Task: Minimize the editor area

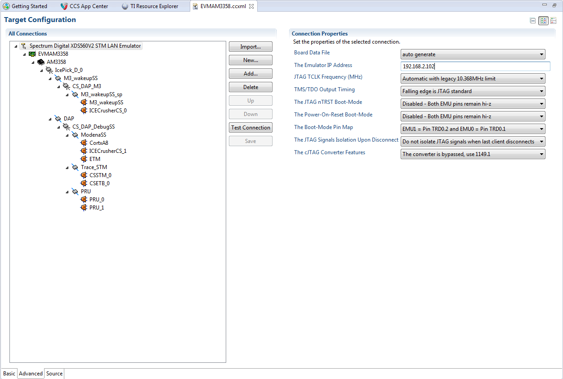Action: 545,5
